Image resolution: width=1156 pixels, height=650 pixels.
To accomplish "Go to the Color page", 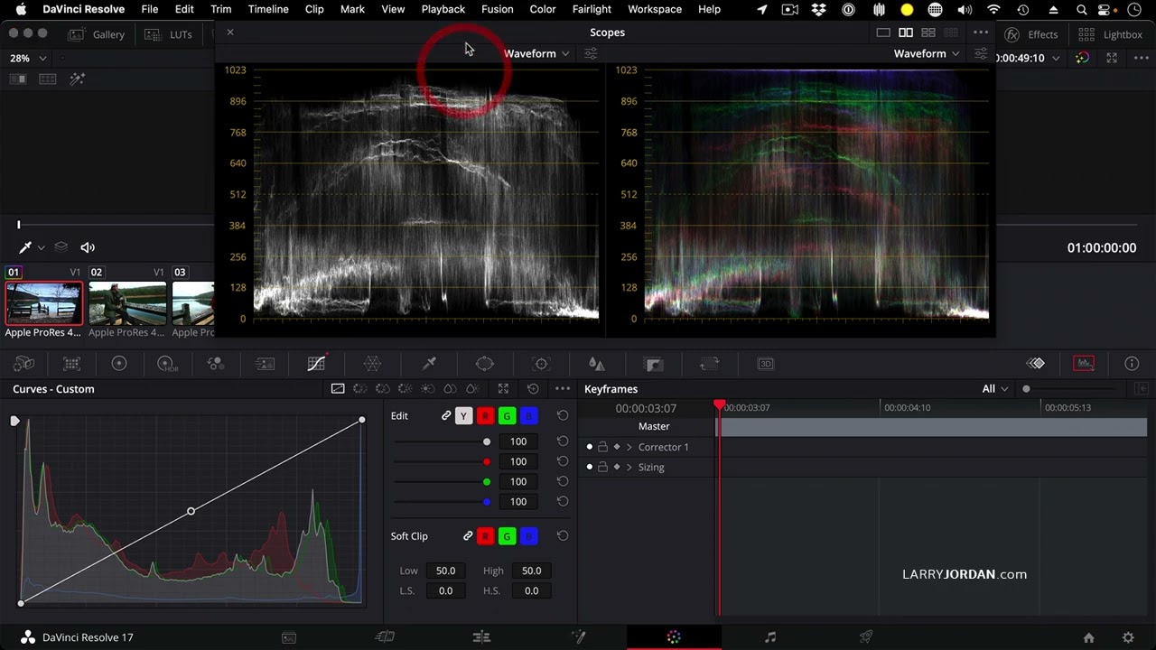I will [674, 637].
